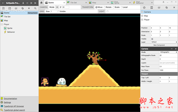The width and height of the screenshot is (178, 112).
Task: Select the Move transform radio
Action: tap(96, 7)
